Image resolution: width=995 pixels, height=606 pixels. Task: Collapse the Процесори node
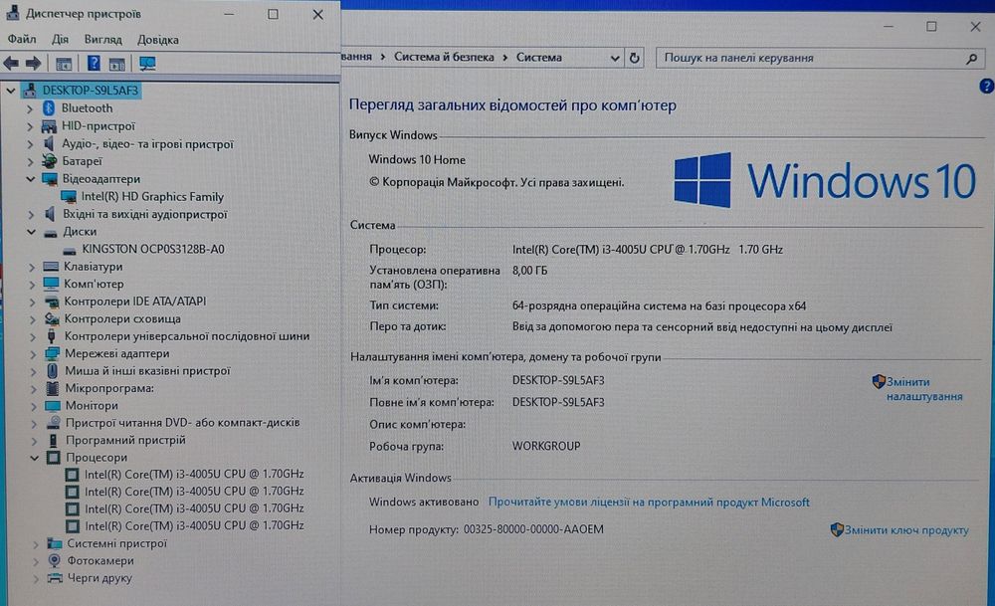point(34,458)
